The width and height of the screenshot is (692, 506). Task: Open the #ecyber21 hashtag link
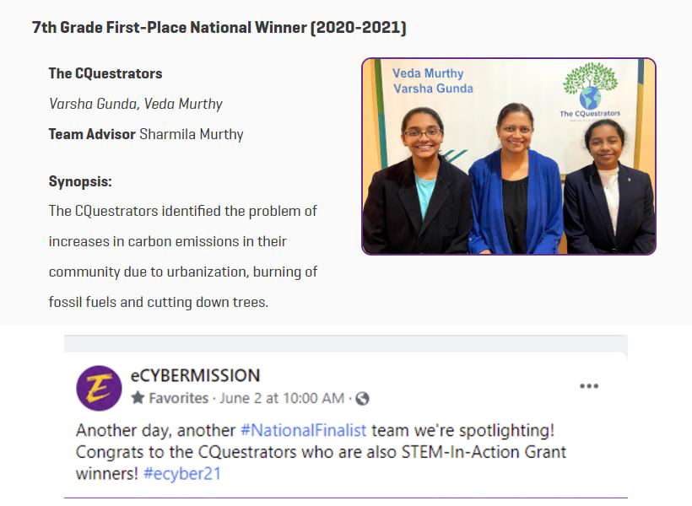tap(181, 473)
